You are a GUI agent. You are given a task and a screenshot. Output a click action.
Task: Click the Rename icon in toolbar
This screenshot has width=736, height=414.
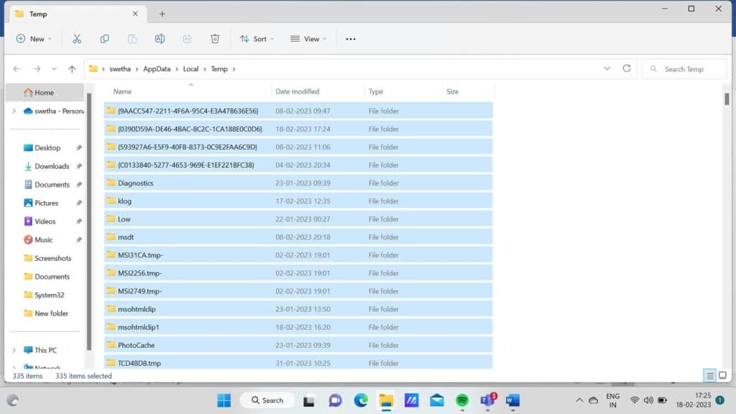(160, 39)
